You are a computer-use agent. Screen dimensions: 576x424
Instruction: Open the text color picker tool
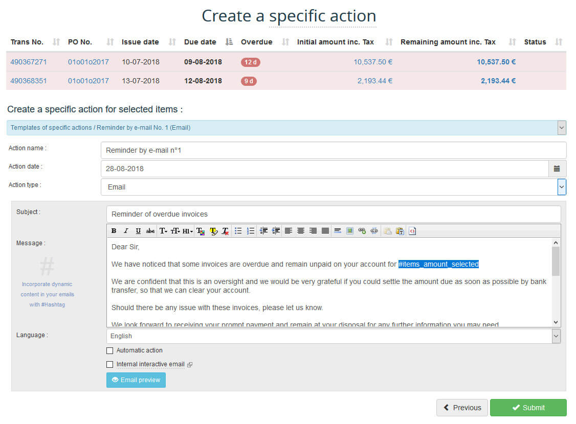201,231
